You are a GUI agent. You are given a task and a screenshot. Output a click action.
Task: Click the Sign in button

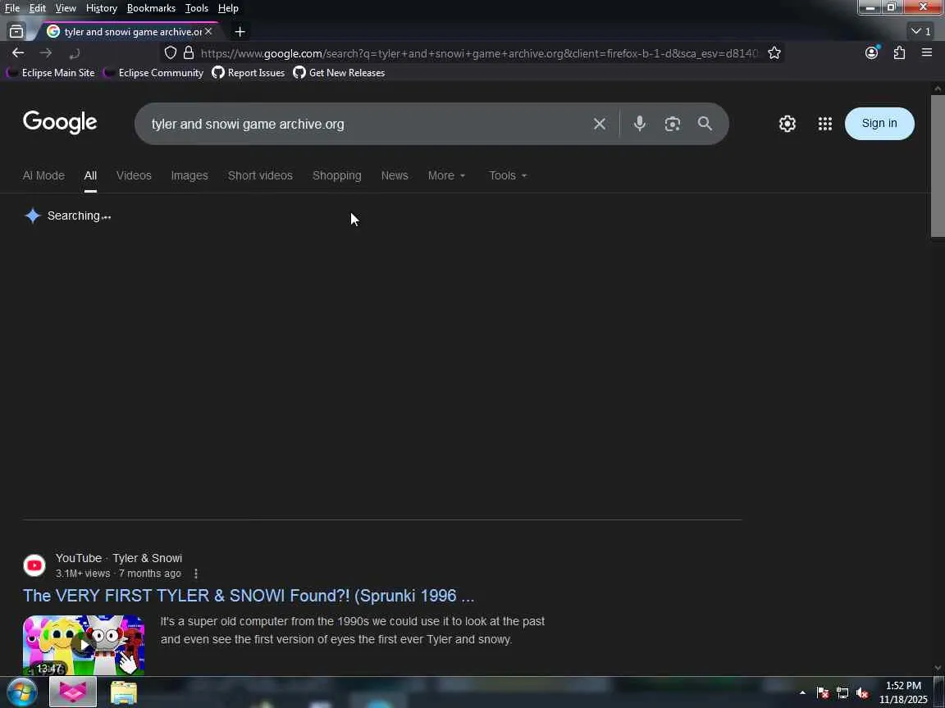pyautogui.click(x=879, y=124)
